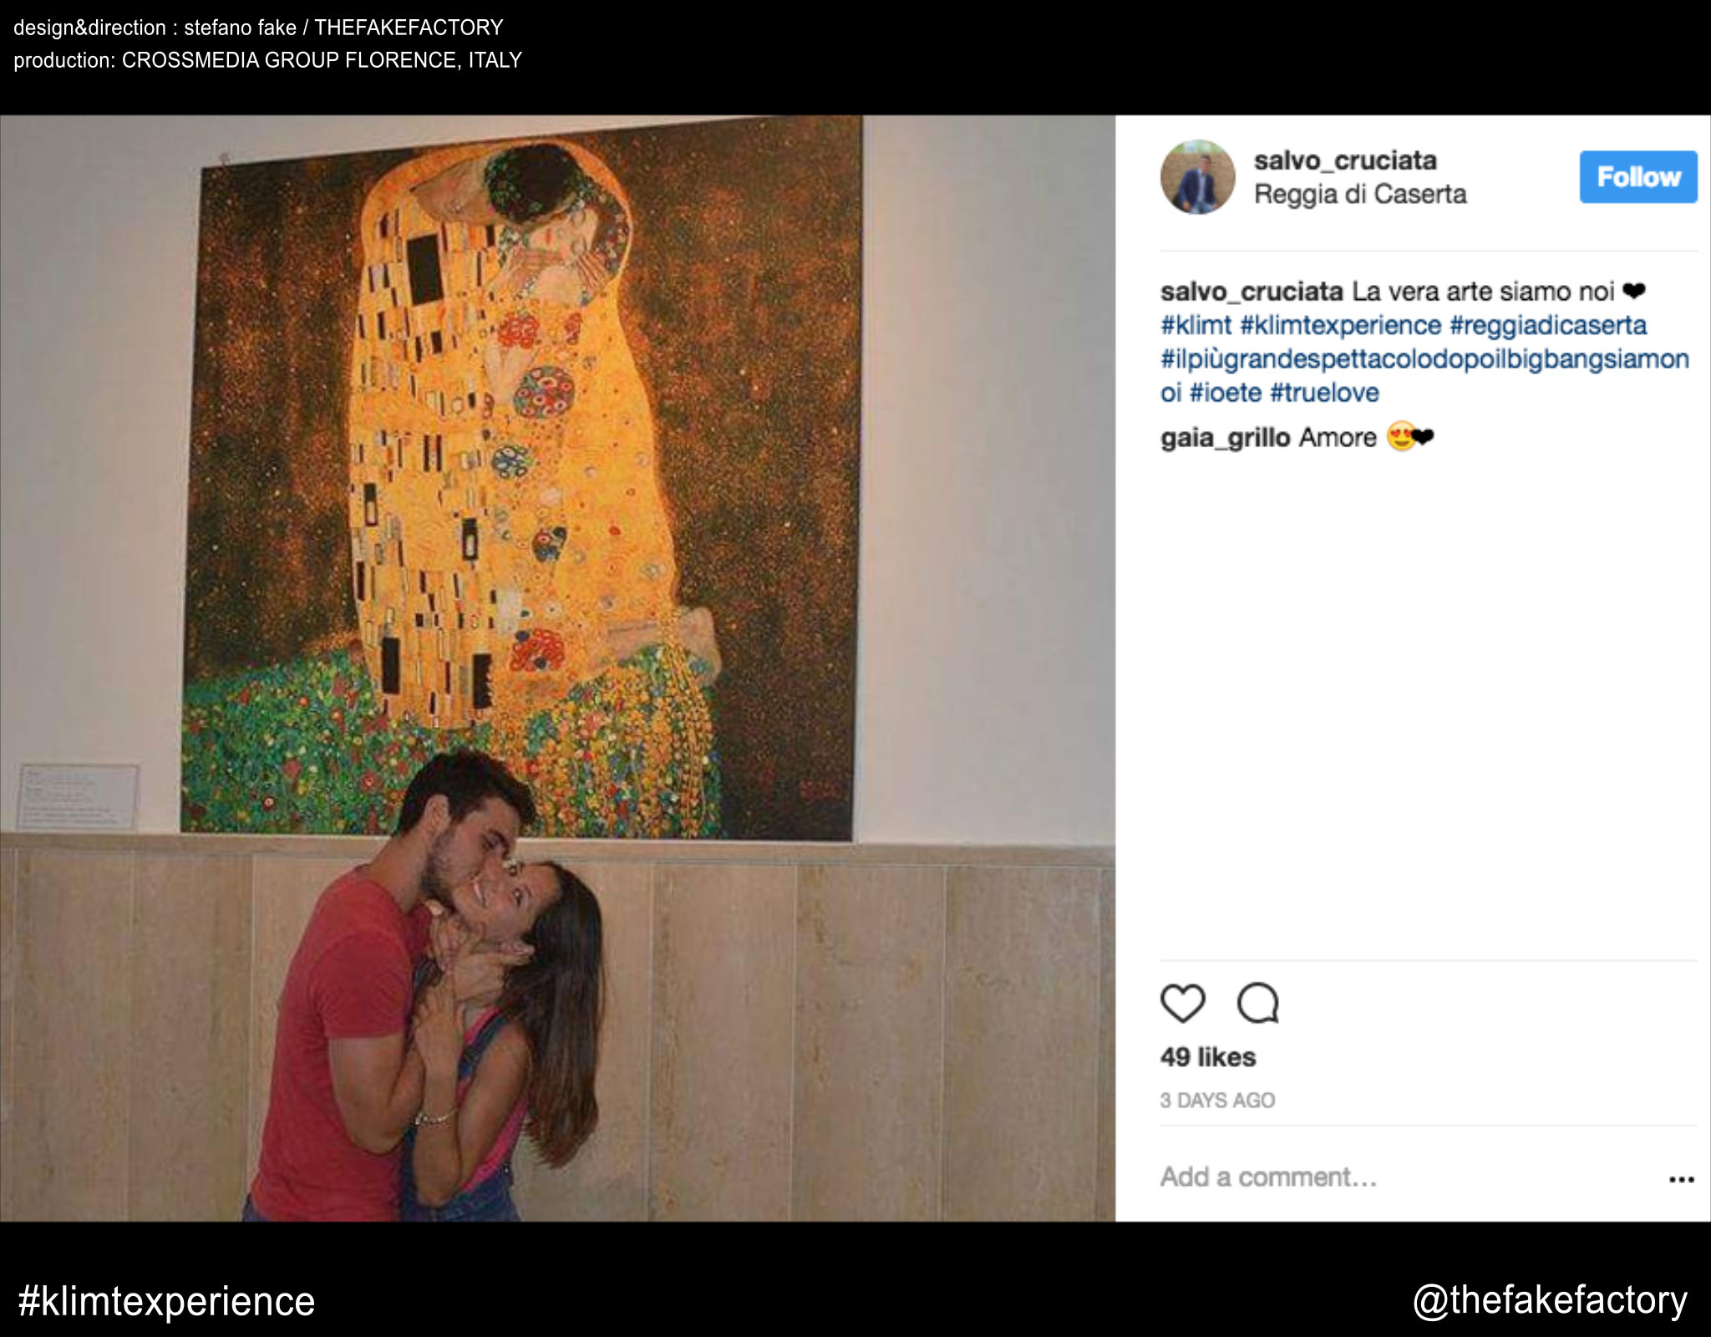Open the #ioete hashtag

[x=1225, y=393]
